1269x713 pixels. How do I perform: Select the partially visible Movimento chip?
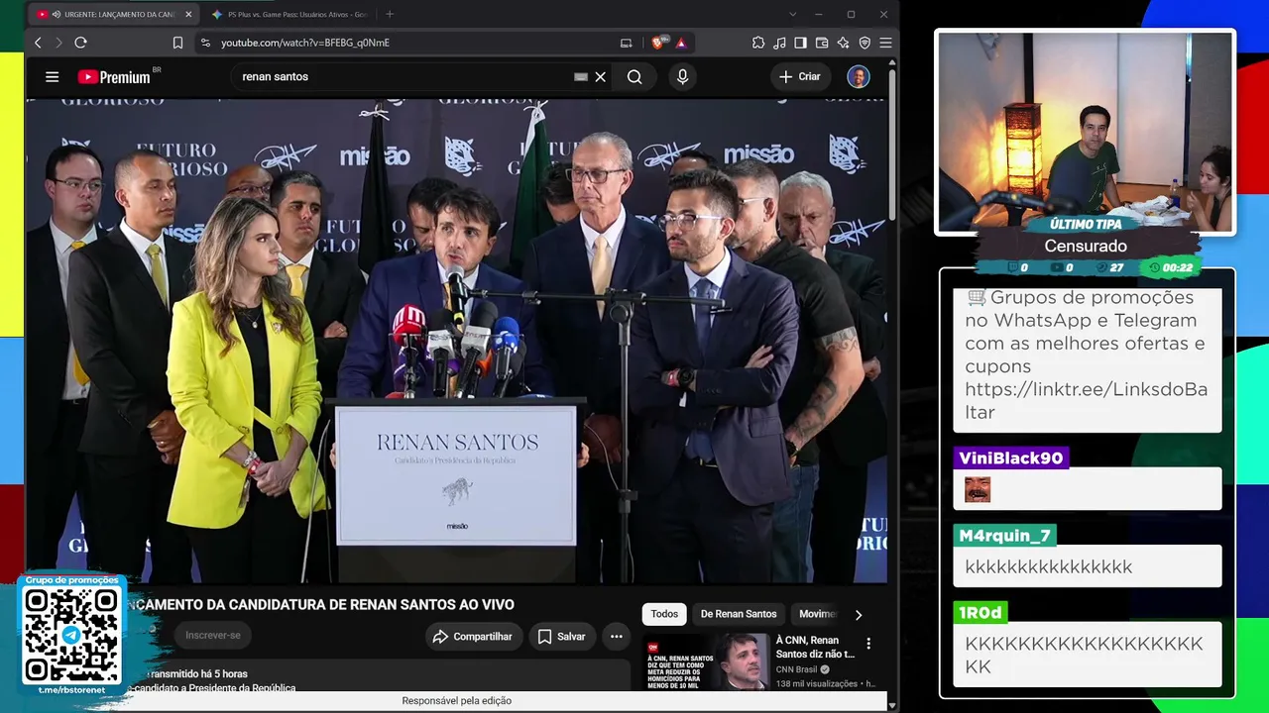point(817,614)
